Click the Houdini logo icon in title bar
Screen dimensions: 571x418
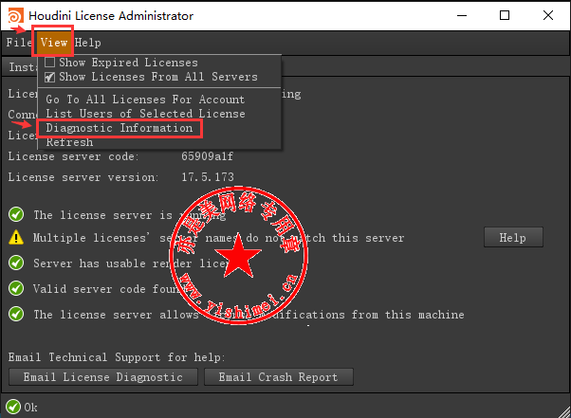(x=16, y=16)
